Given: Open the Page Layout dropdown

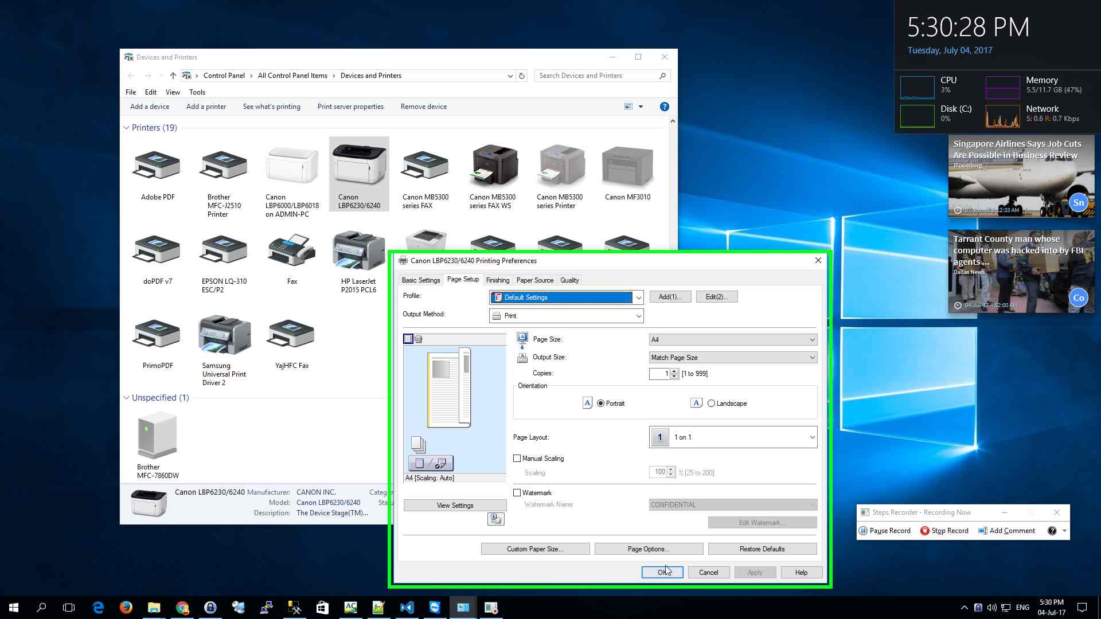Looking at the screenshot, I should [x=733, y=437].
